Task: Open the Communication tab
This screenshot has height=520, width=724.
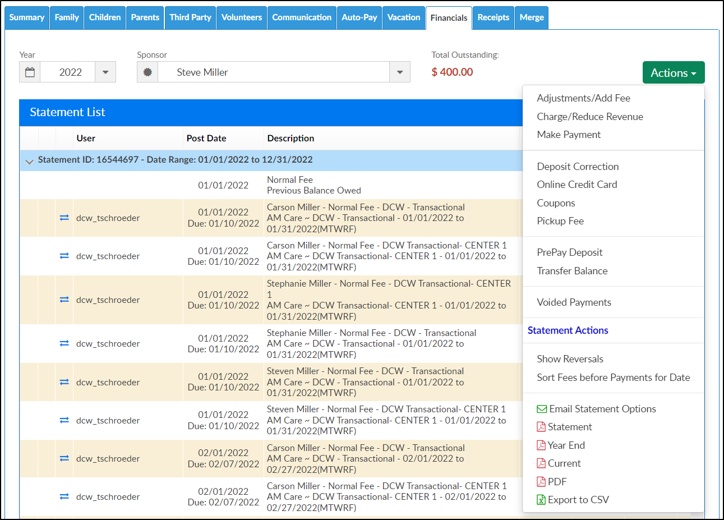Action: [302, 17]
